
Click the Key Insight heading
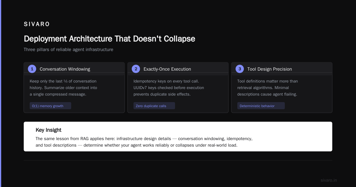click(48, 130)
